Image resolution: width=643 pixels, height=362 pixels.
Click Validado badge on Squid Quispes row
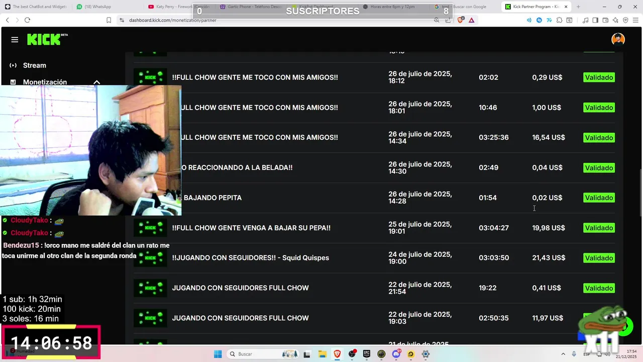click(x=599, y=258)
